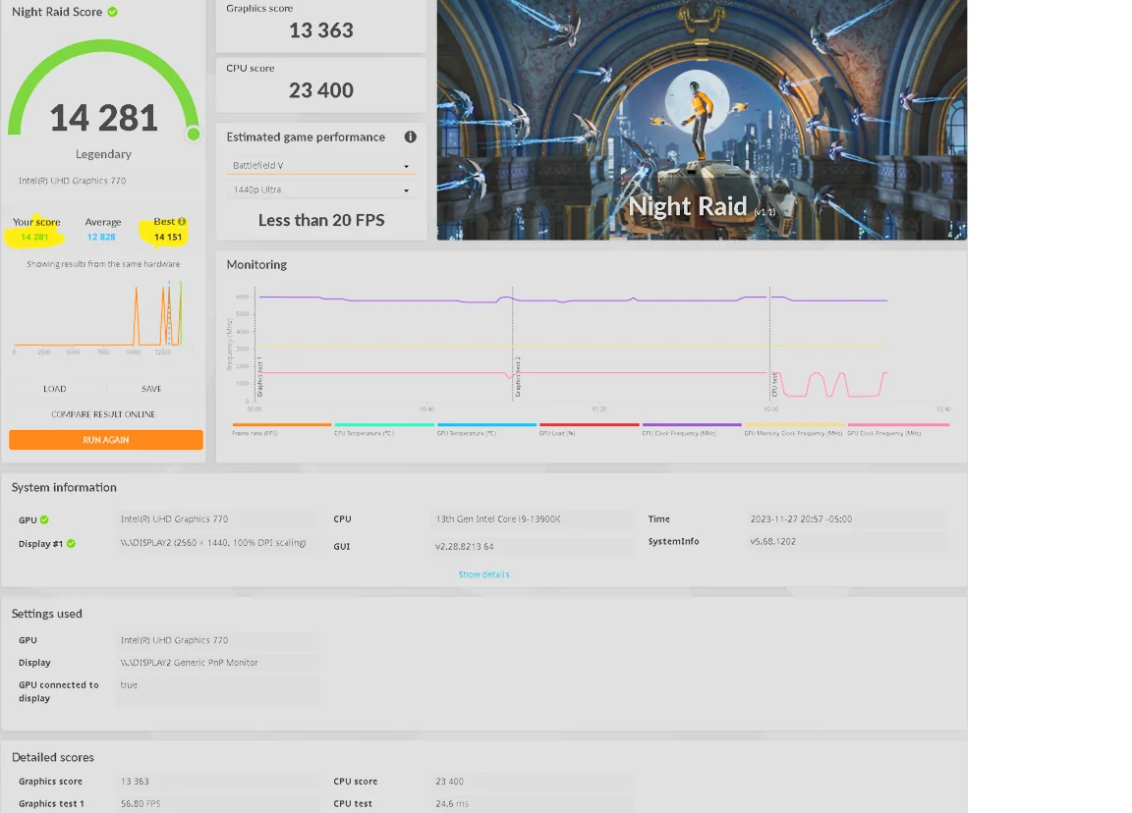Click the SAVE button
The image size is (1132, 813).
pos(151,389)
